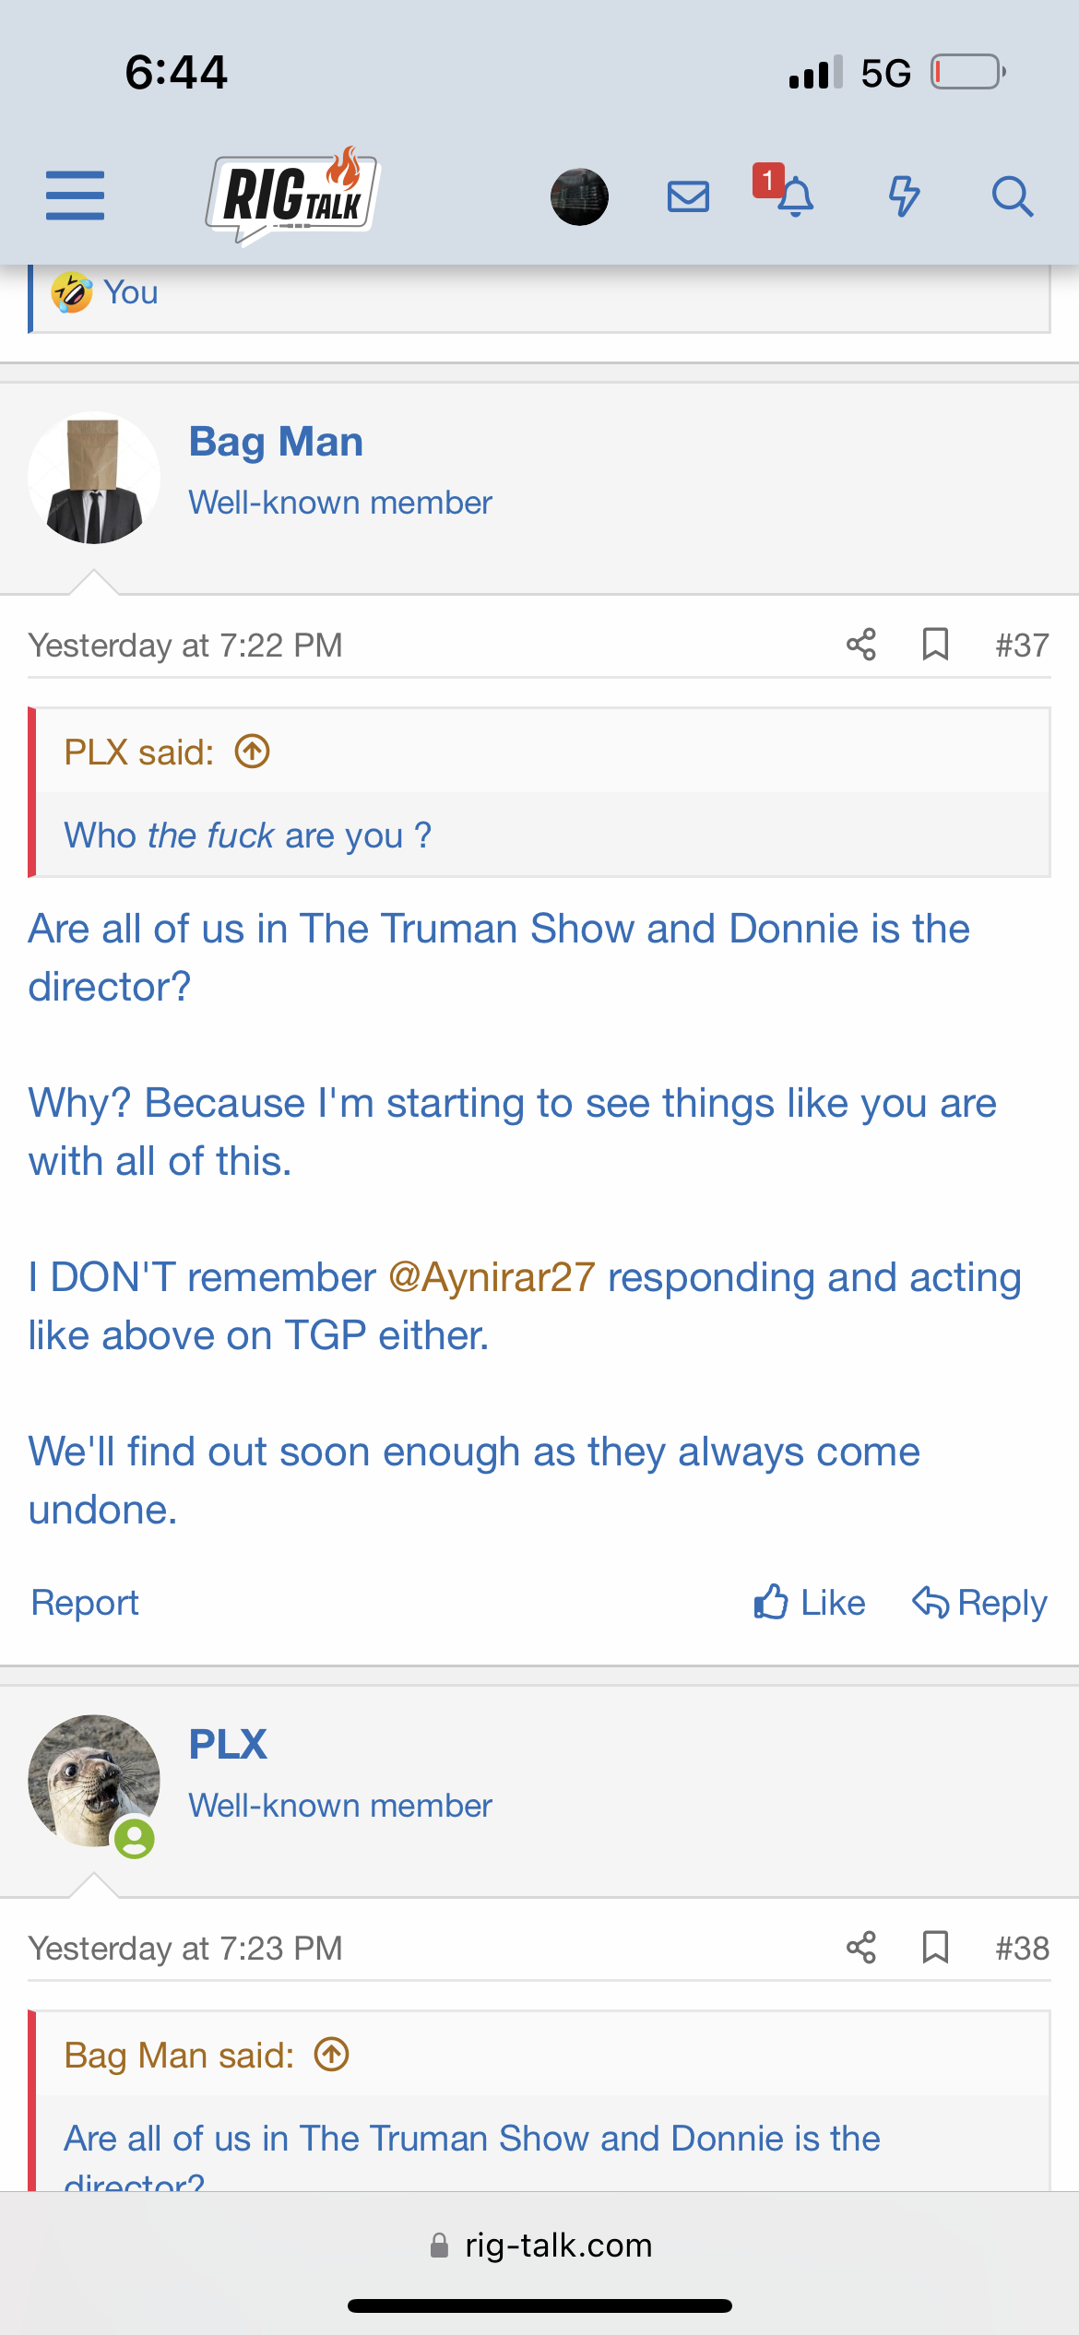This screenshot has width=1079, height=2335.
Task: Jump to Bag Man's quoted original post
Action: [332, 2055]
